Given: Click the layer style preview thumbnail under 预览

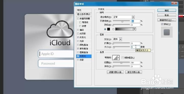Looking at the screenshot, I should click(x=167, y=32).
